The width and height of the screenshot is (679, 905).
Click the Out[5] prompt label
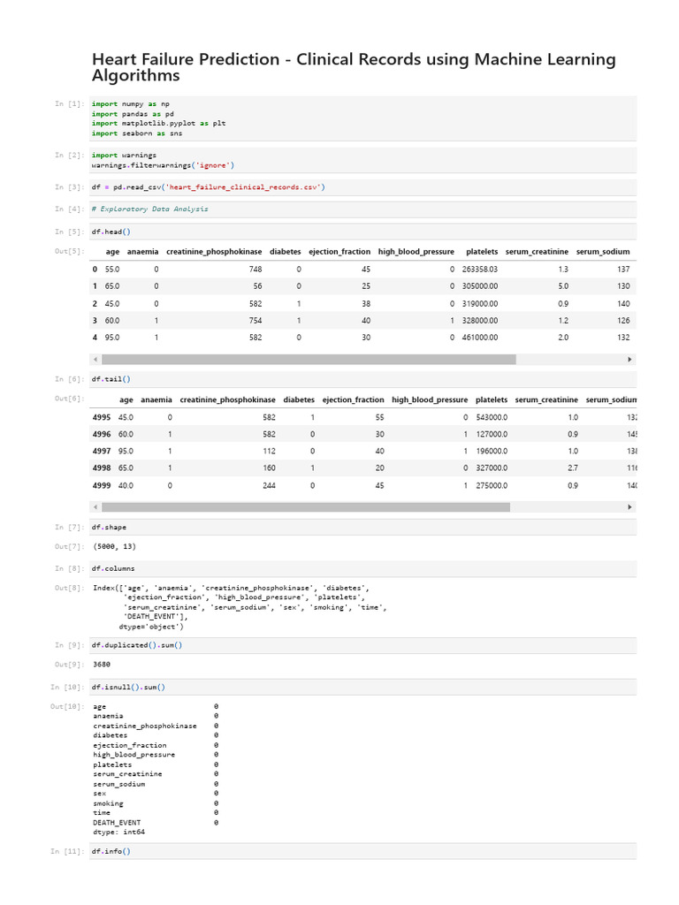click(x=69, y=252)
